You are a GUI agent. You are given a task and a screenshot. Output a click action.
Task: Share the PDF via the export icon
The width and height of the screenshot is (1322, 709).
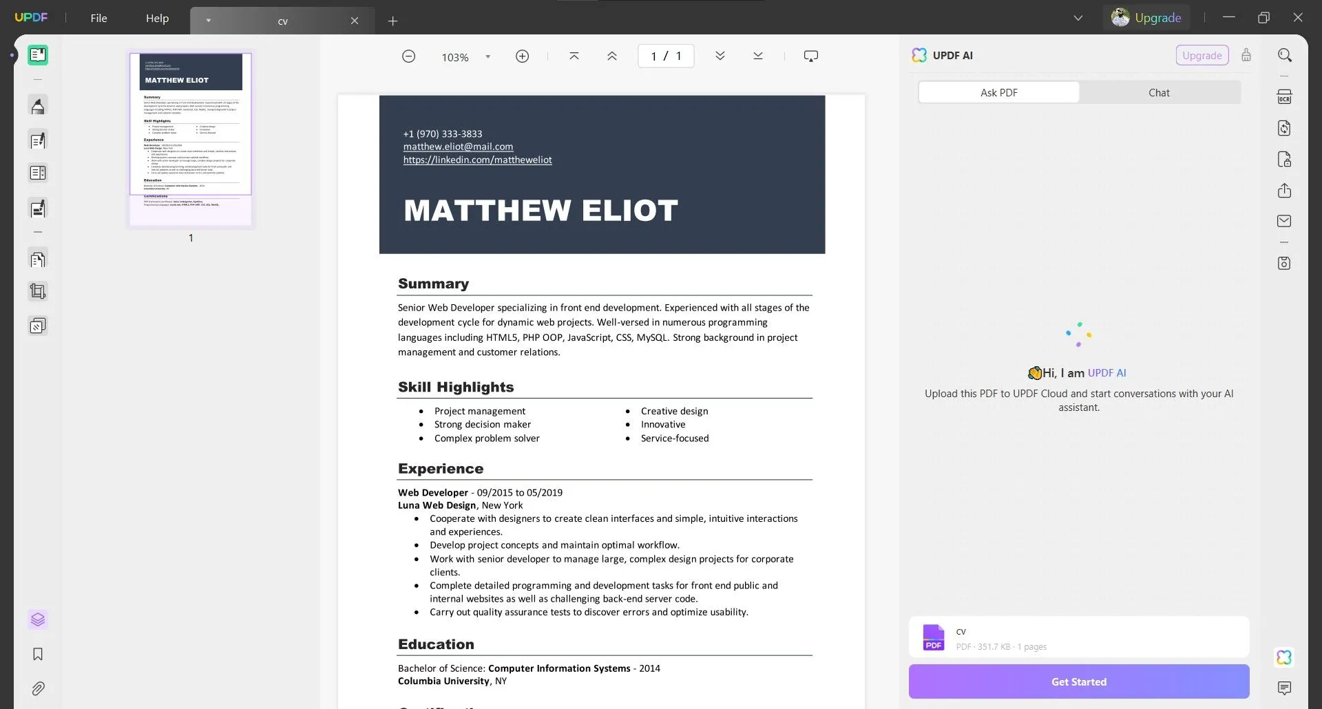[x=1285, y=191]
